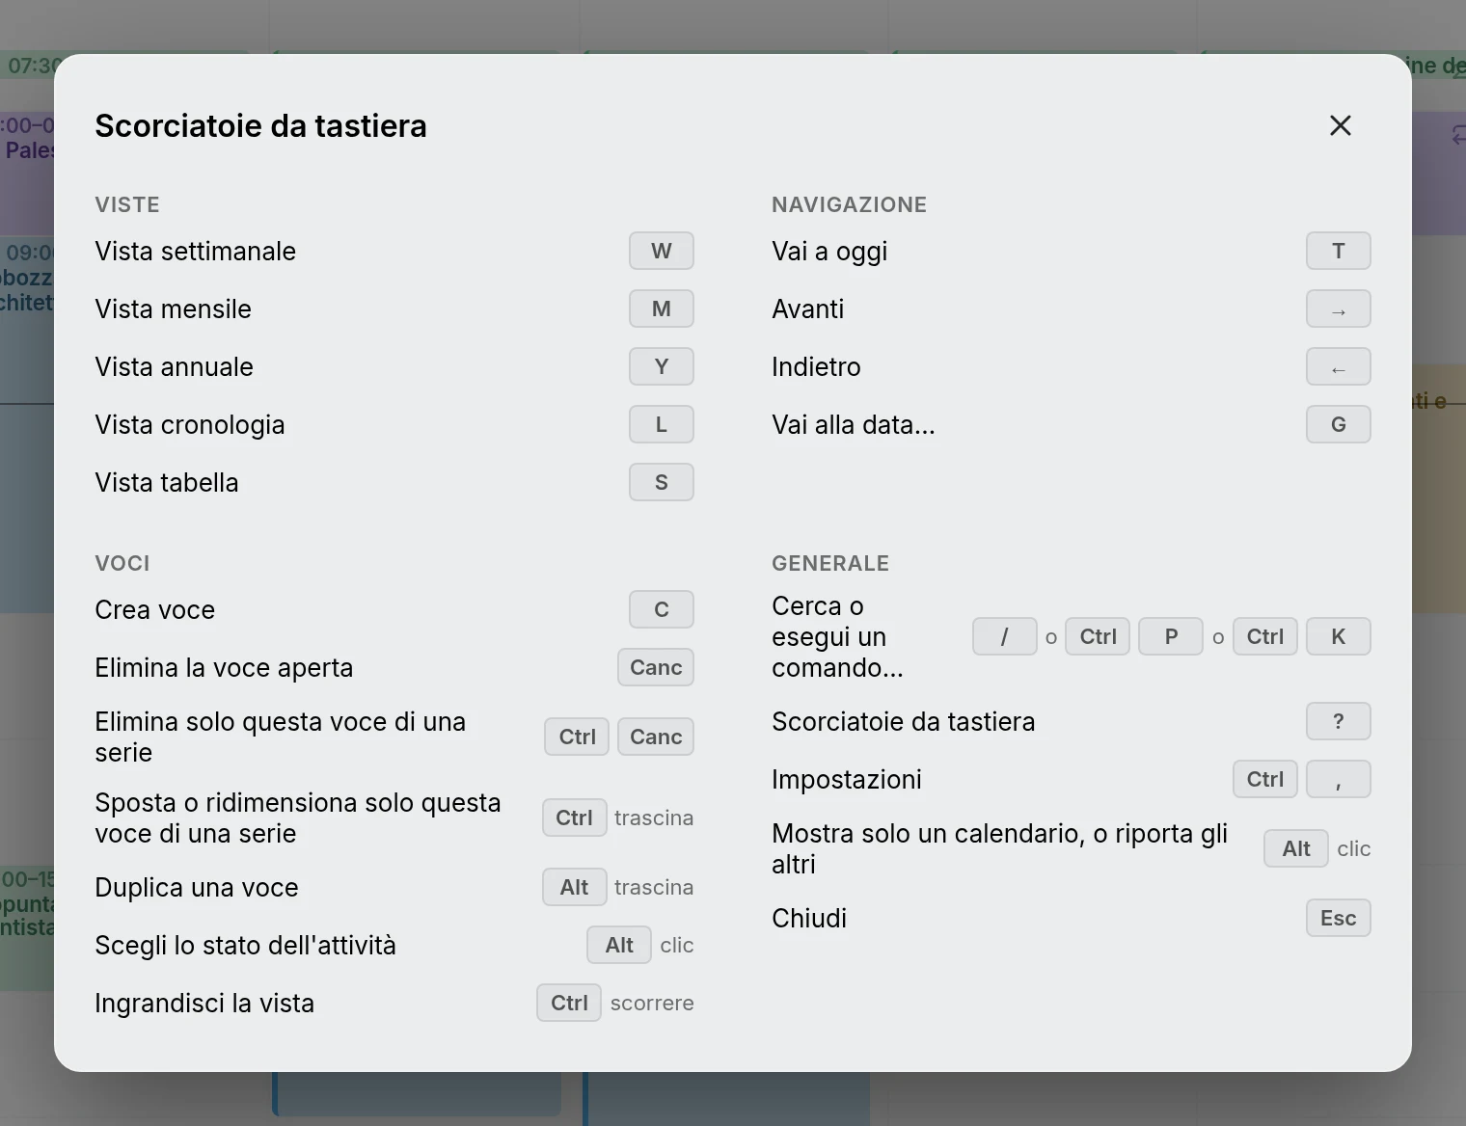The height and width of the screenshot is (1126, 1466).
Task: Click the G key cap for Vai alla data
Action: coord(1339,424)
